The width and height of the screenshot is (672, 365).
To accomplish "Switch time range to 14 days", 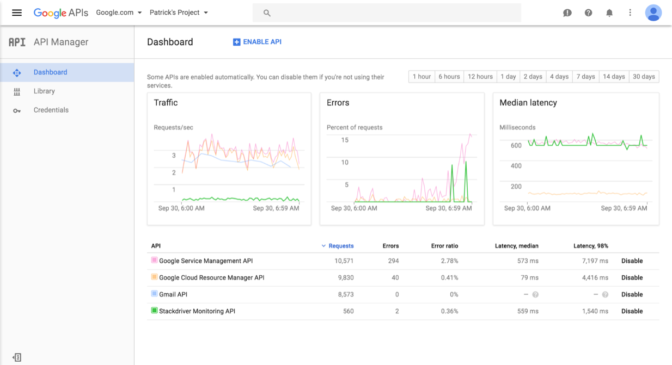I will click(614, 77).
